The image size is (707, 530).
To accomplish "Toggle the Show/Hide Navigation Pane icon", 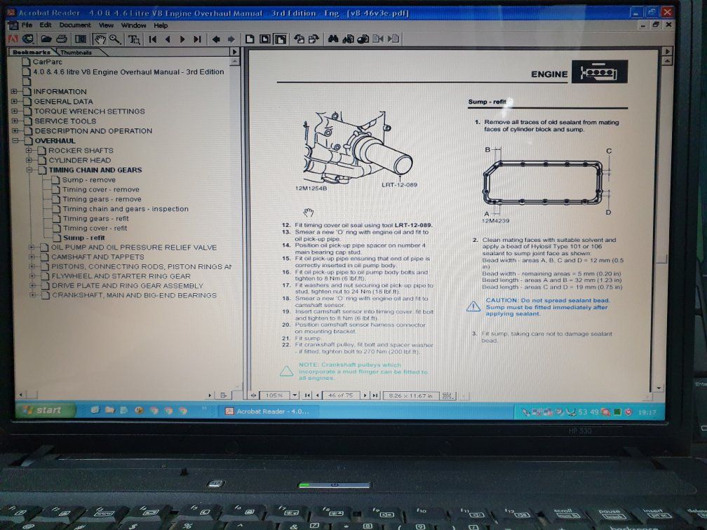I will coord(80,39).
